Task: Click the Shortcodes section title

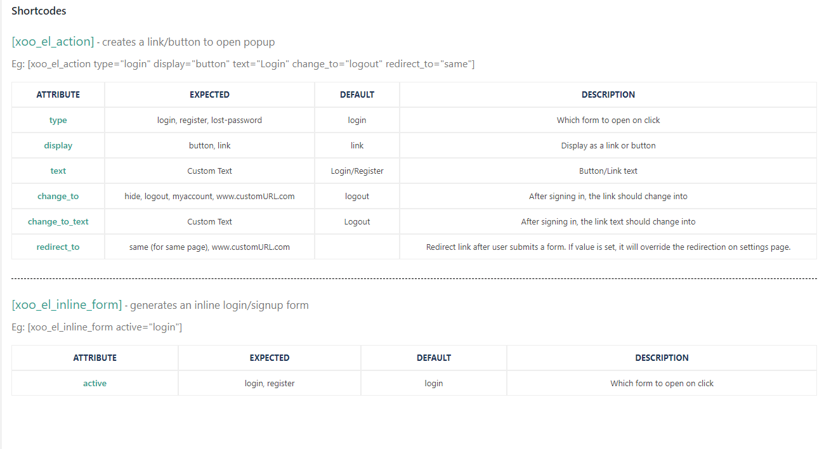Action: [39, 11]
